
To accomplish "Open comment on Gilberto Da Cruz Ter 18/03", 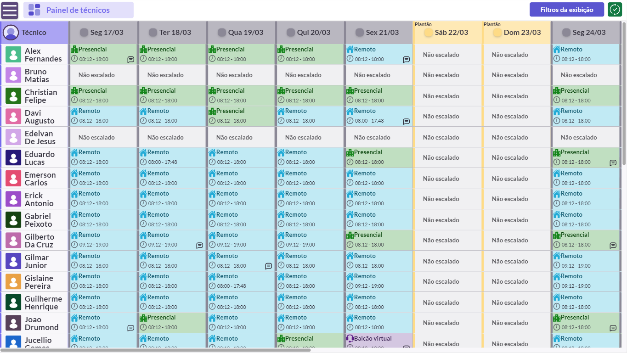I will click(199, 245).
